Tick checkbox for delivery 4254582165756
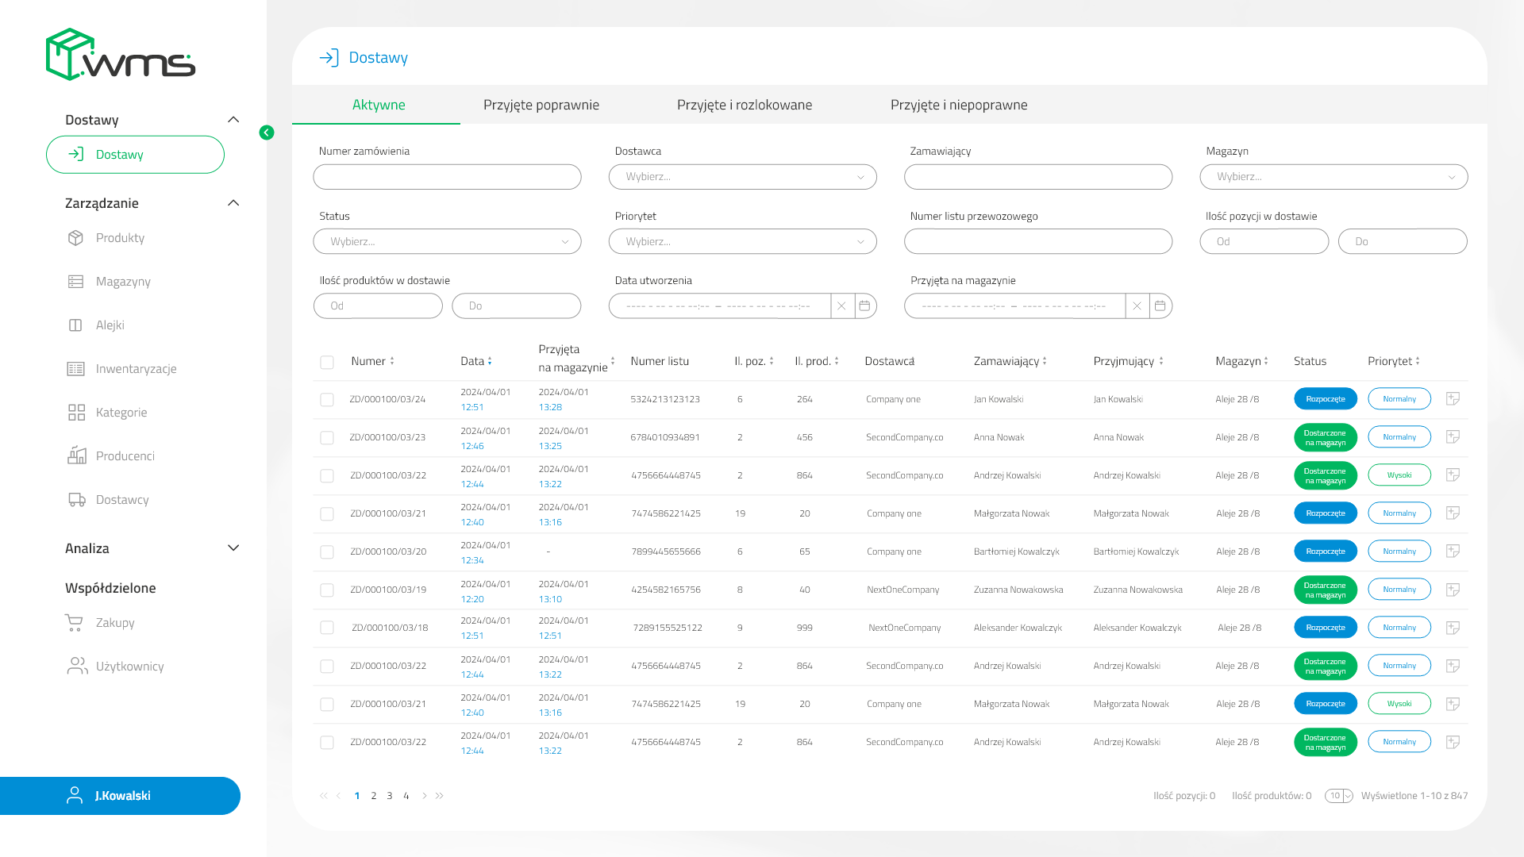 (327, 590)
